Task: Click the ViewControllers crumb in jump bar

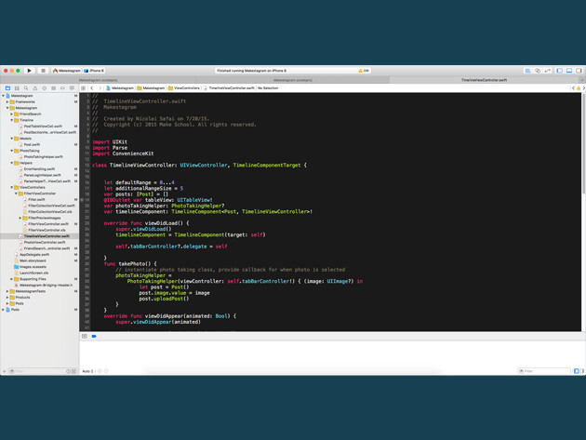Action: tap(184, 88)
